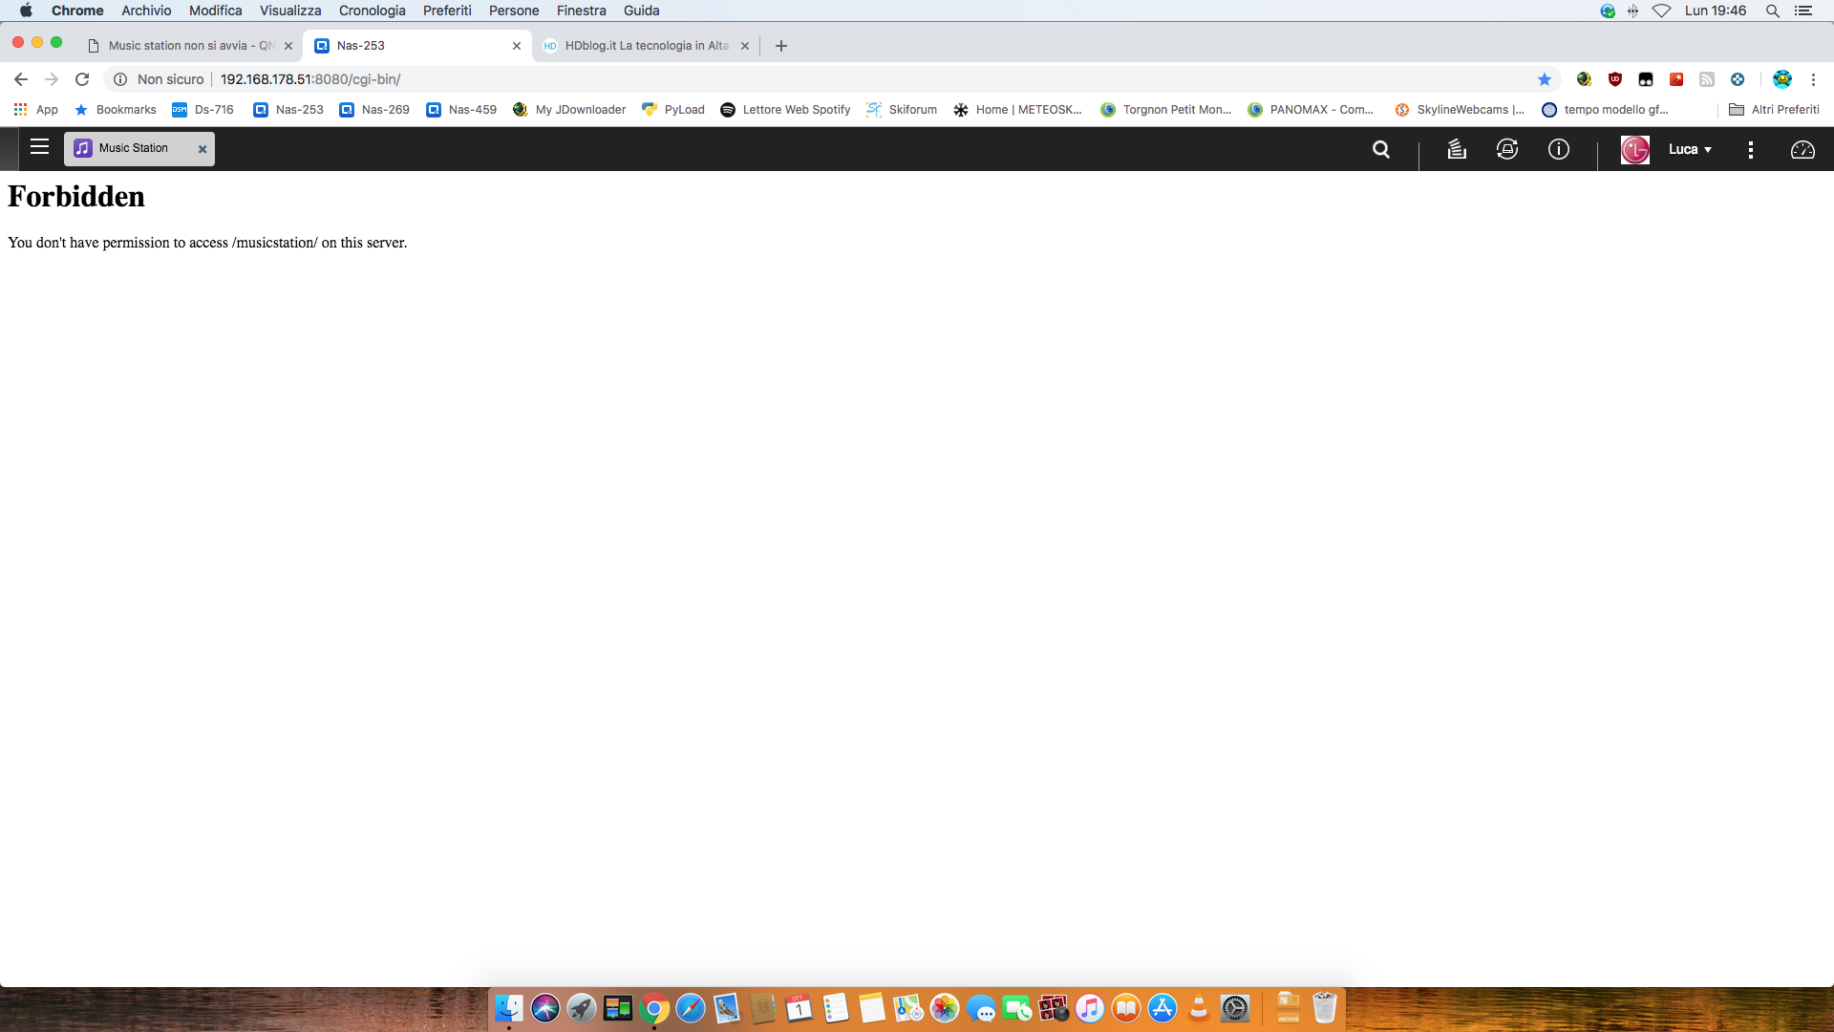Image resolution: width=1834 pixels, height=1032 pixels.
Task: Open external devices icon in header
Action: pyautogui.click(x=1507, y=149)
